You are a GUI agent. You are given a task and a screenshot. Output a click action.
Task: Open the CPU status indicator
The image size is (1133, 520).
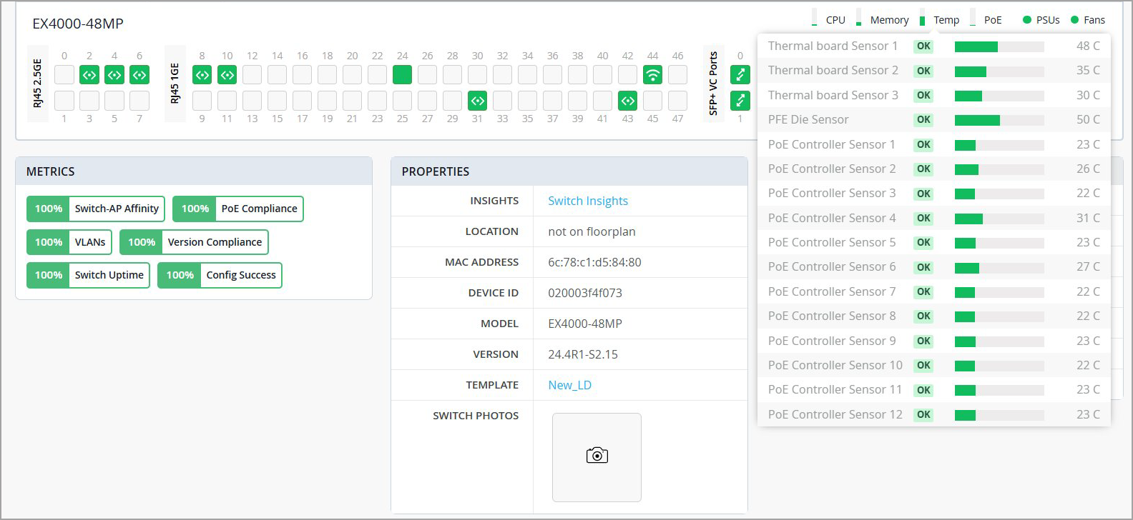(x=829, y=20)
